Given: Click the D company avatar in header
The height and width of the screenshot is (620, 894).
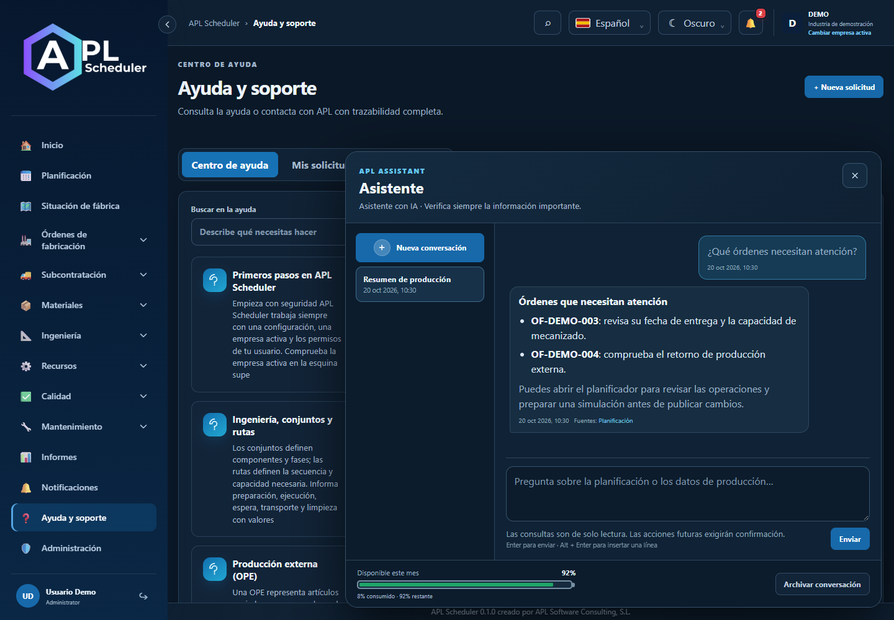Looking at the screenshot, I should (x=792, y=23).
